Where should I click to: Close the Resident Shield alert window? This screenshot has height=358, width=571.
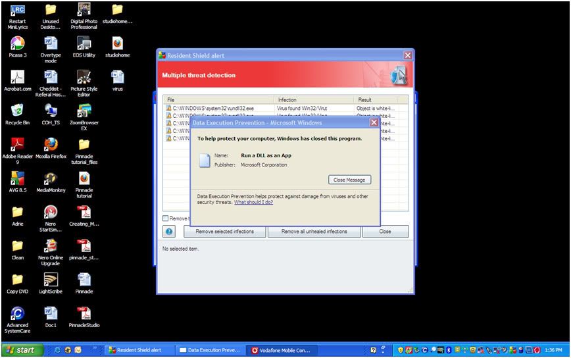point(408,55)
